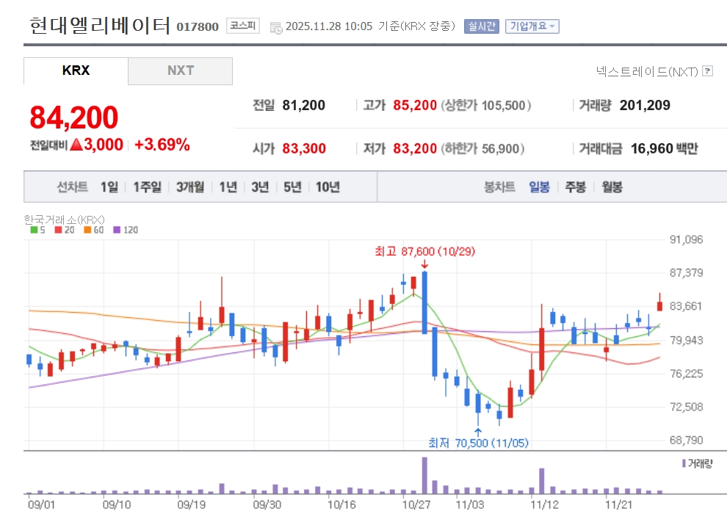727x525 pixels.
Task: Click the 상한가 105,500 text
Action: click(486, 105)
